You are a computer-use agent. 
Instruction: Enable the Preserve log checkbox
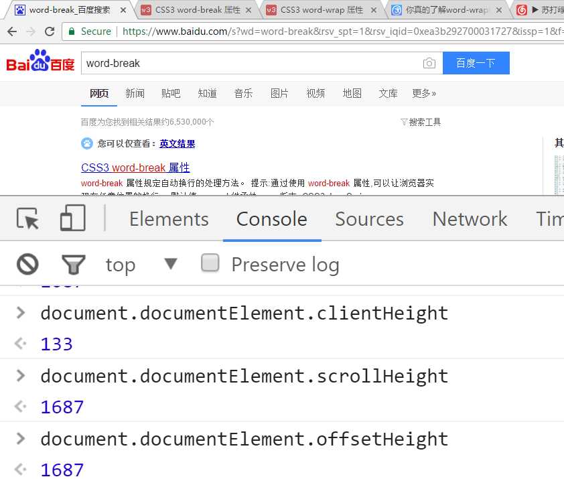coord(210,263)
